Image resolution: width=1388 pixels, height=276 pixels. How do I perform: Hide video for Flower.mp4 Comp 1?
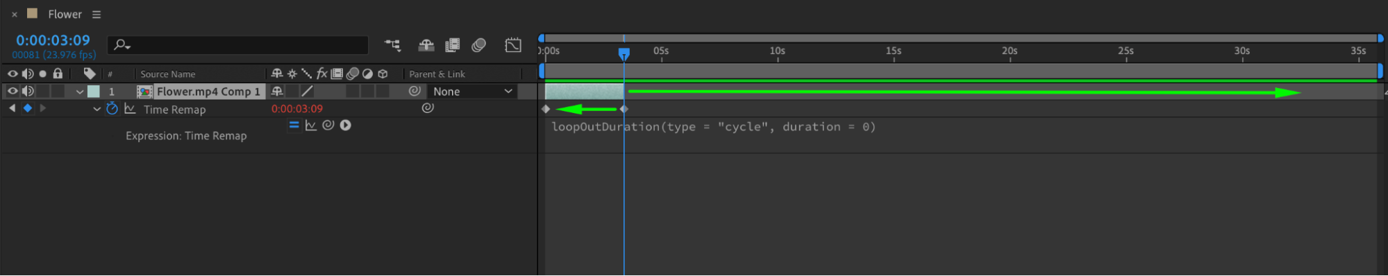coord(12,92)
